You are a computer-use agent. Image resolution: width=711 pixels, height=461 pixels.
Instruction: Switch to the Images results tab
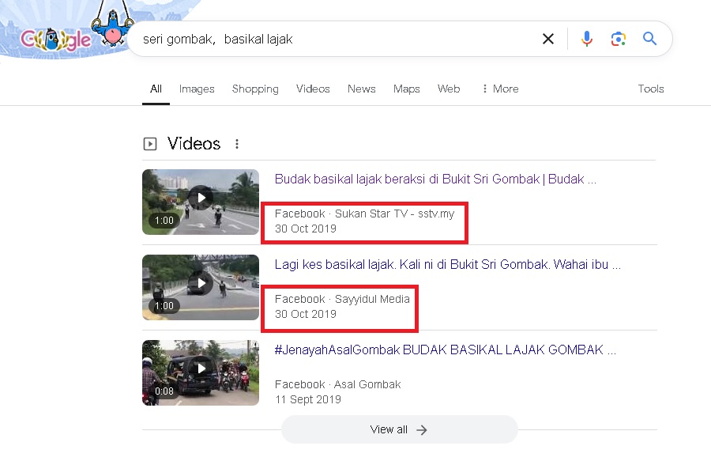coord(196,89)
